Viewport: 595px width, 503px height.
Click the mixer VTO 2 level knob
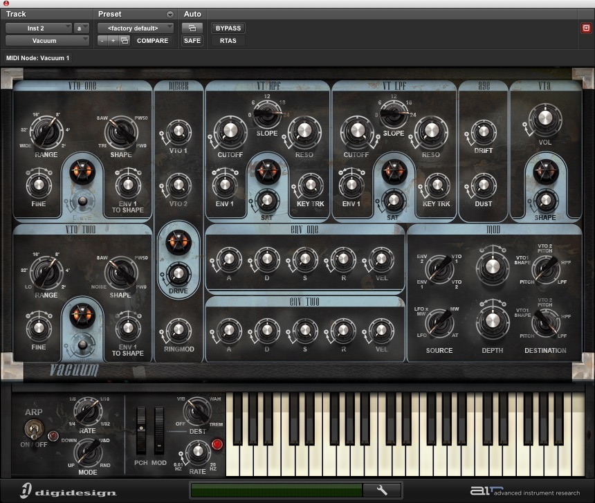178,185
